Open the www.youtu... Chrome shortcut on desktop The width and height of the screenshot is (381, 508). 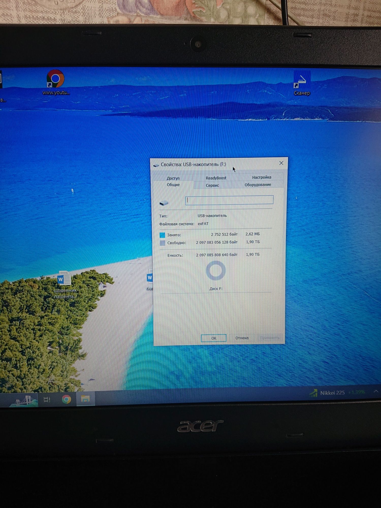[56, 82]
